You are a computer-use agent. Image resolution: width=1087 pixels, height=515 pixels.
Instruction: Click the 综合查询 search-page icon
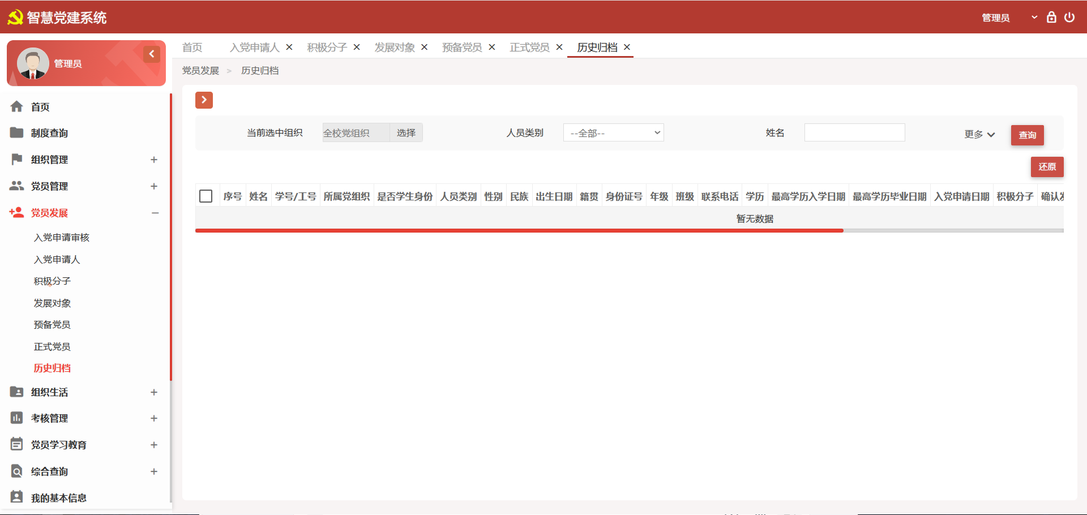(17, 471)
